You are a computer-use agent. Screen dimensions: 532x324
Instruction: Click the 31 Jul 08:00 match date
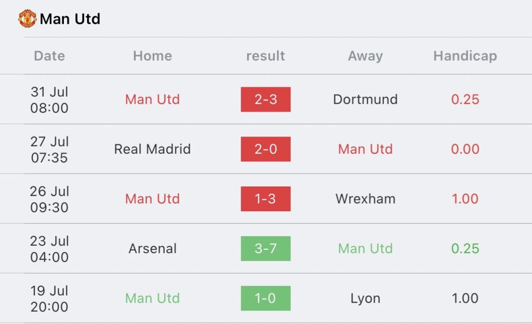click(49, 100)
